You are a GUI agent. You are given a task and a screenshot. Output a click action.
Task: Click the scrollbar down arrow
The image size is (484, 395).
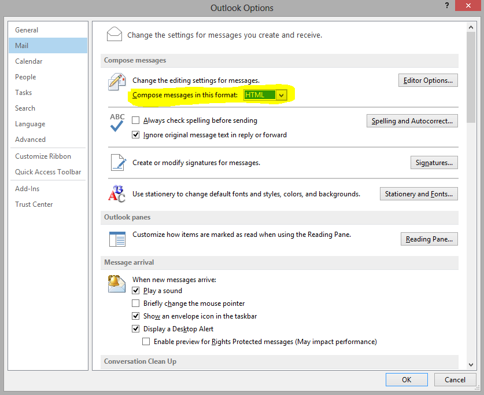point(471,365)
